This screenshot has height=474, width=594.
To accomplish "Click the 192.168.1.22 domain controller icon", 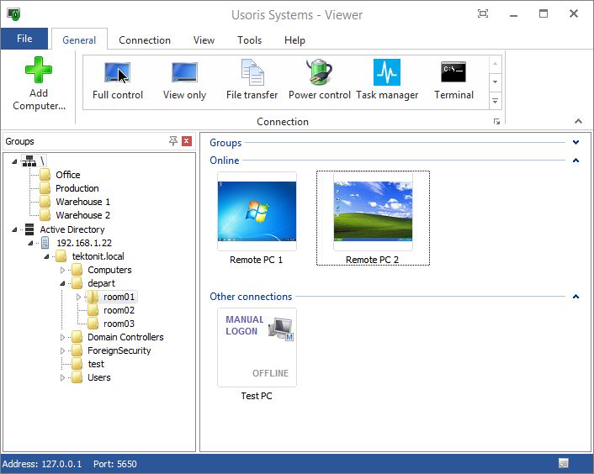I will tap(45, 243).
